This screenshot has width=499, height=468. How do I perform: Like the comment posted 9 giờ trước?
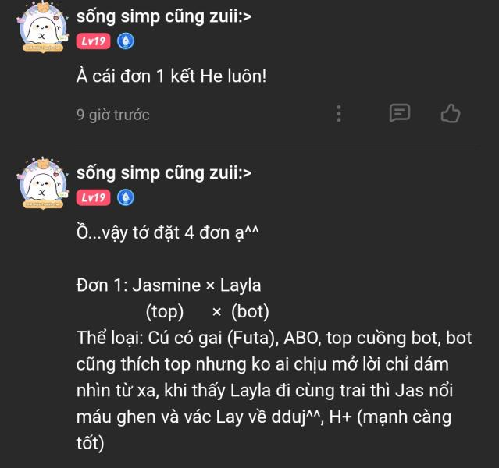(x=451, y=114)
